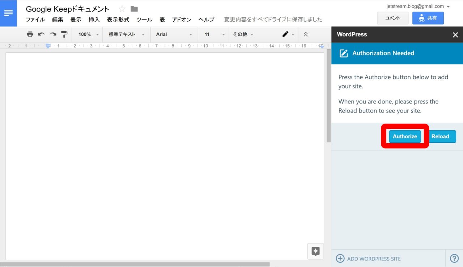Open the アドオン menu
This screenshot has width=463, height=267.
(182, 20)
